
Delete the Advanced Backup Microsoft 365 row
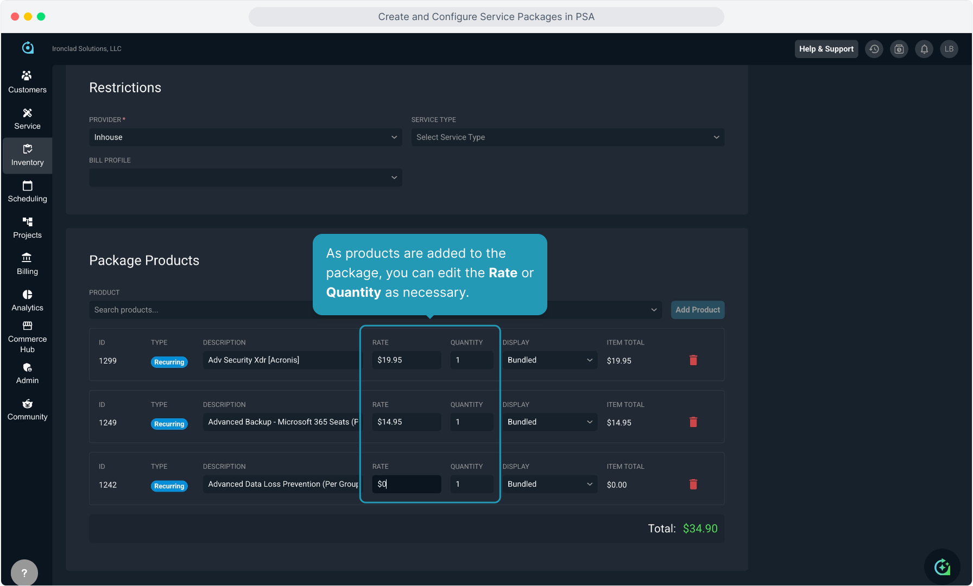[693, 422]
